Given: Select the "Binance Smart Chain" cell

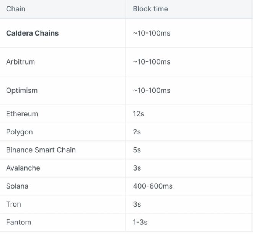Looking at the screenshot, I should click(x=41, y=150).
